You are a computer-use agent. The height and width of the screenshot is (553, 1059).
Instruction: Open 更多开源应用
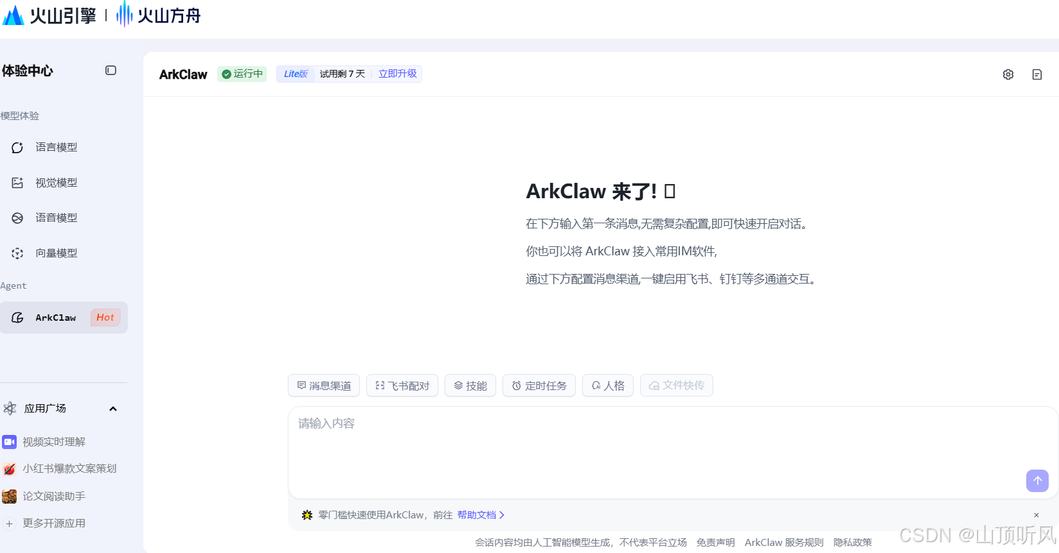point(54,523)
